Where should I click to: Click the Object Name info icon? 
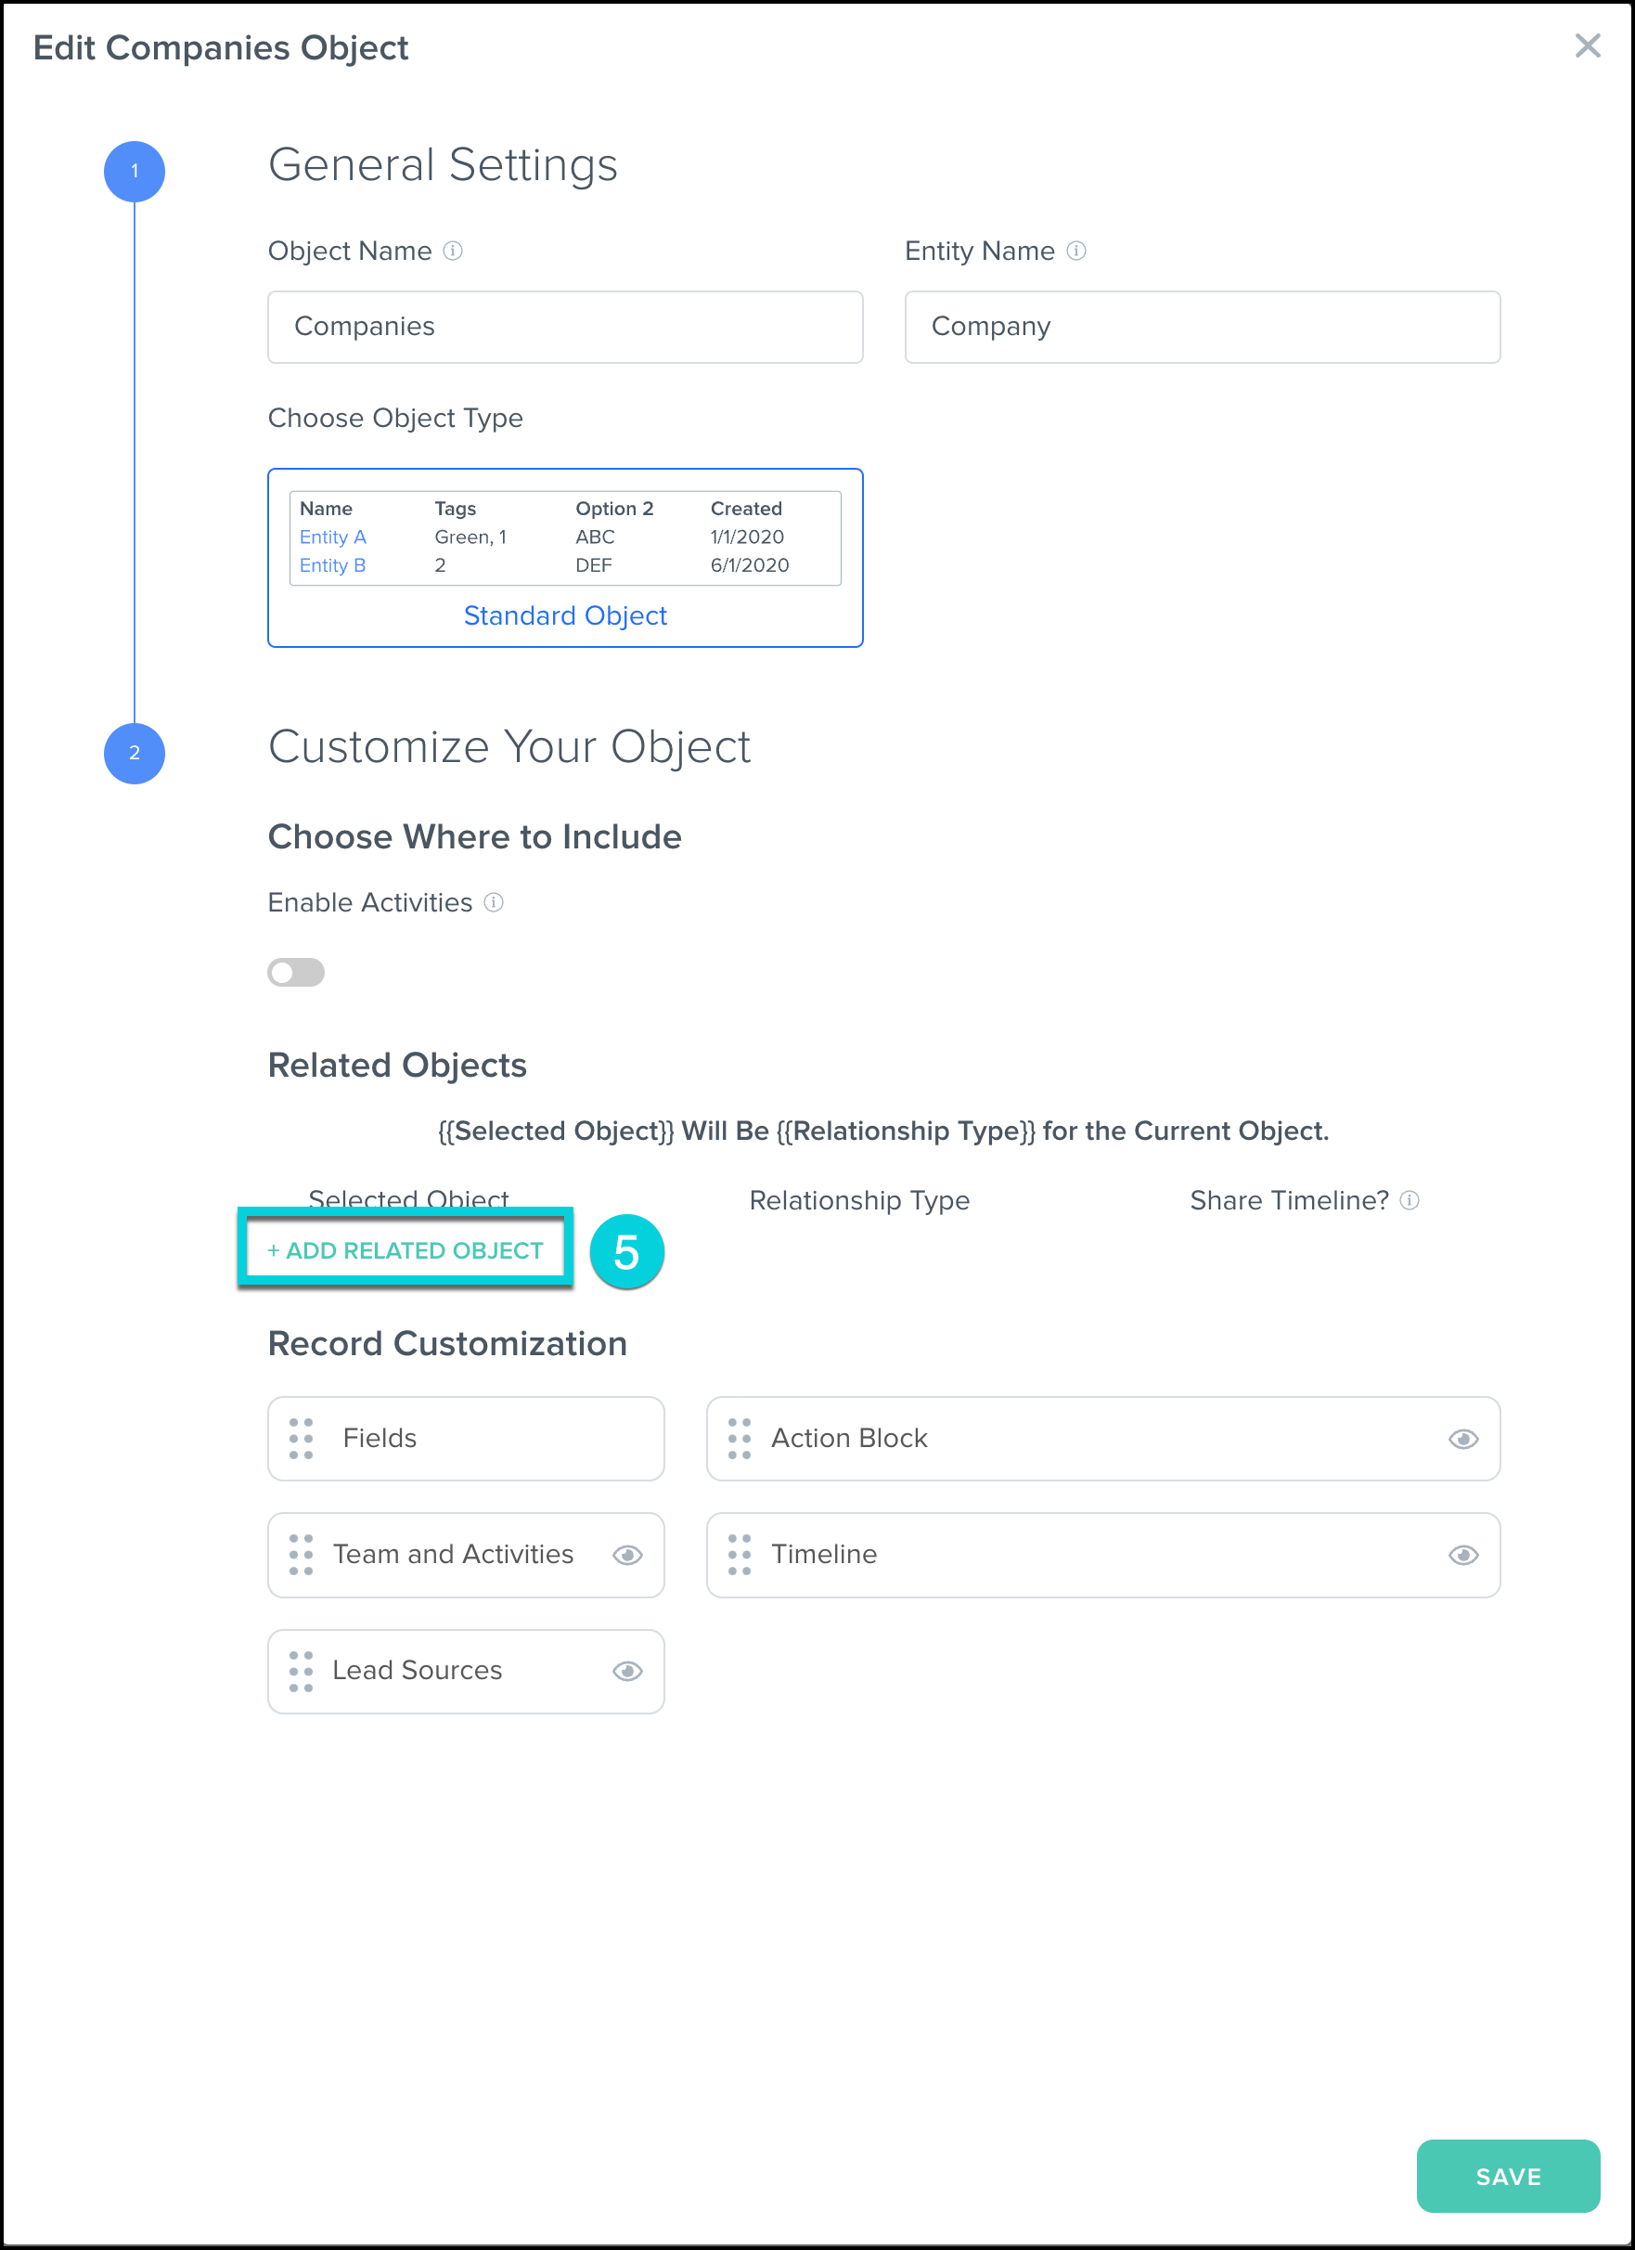click(x=453, y=251)
